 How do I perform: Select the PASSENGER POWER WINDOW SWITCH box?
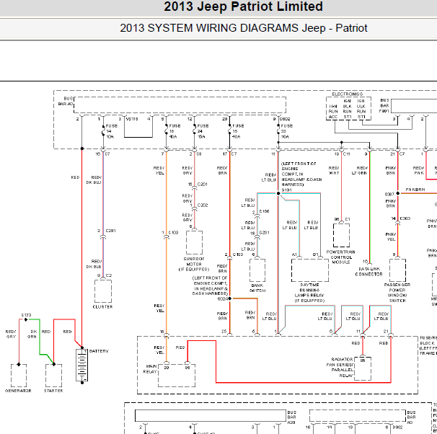[397, 270]
